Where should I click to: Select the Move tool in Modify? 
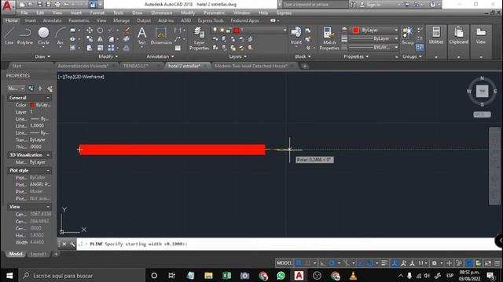[90, 30]
